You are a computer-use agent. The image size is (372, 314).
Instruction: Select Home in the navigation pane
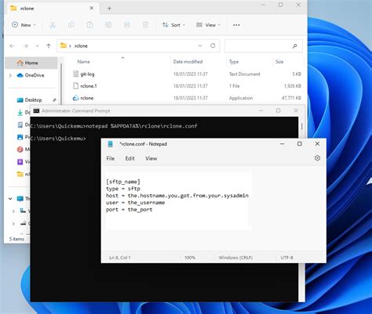coord(31,63)
